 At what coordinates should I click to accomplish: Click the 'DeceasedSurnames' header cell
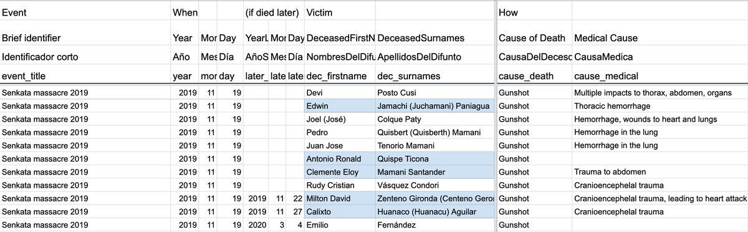[x=434, y=38]
